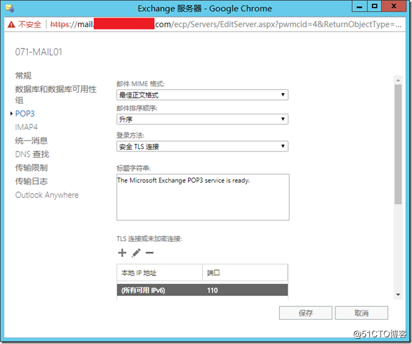This screenshot has width=412, height=344.
Task: Click the Exchange mail icon in title bar
Action: tap(10, 9)
